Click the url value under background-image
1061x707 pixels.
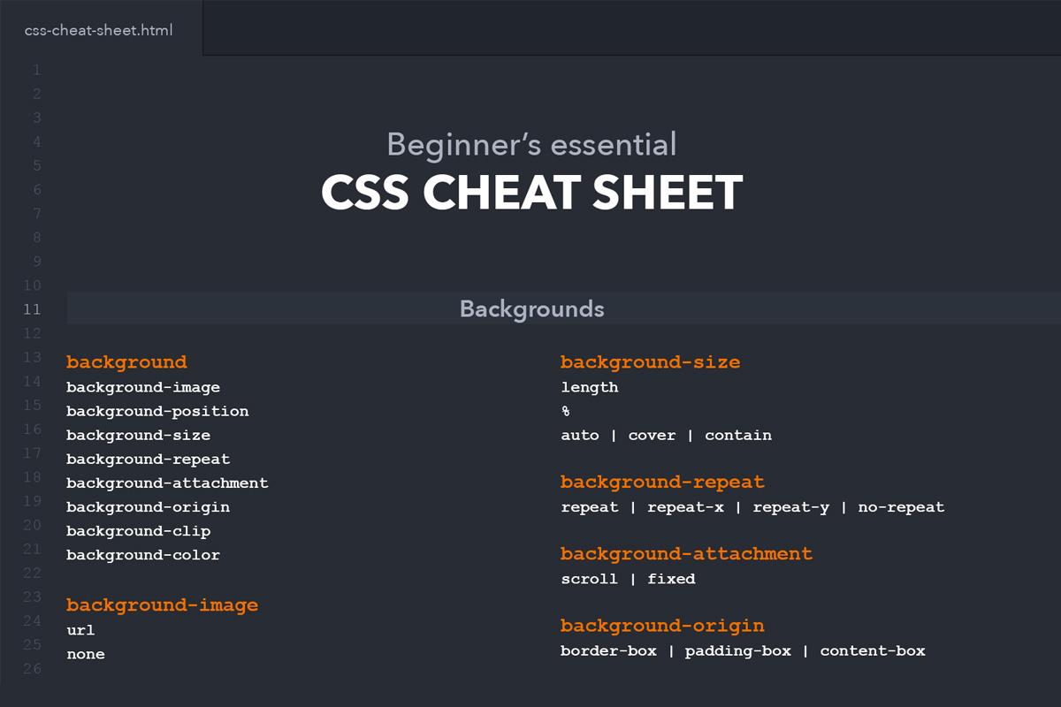tap(80, 630)
